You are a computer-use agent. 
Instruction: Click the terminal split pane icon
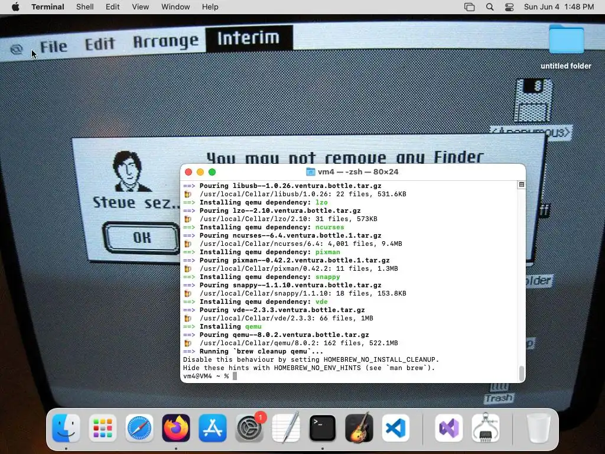[x=521, y=184]
